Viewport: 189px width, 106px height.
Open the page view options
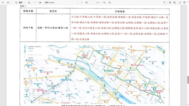(x=110, y=2)
